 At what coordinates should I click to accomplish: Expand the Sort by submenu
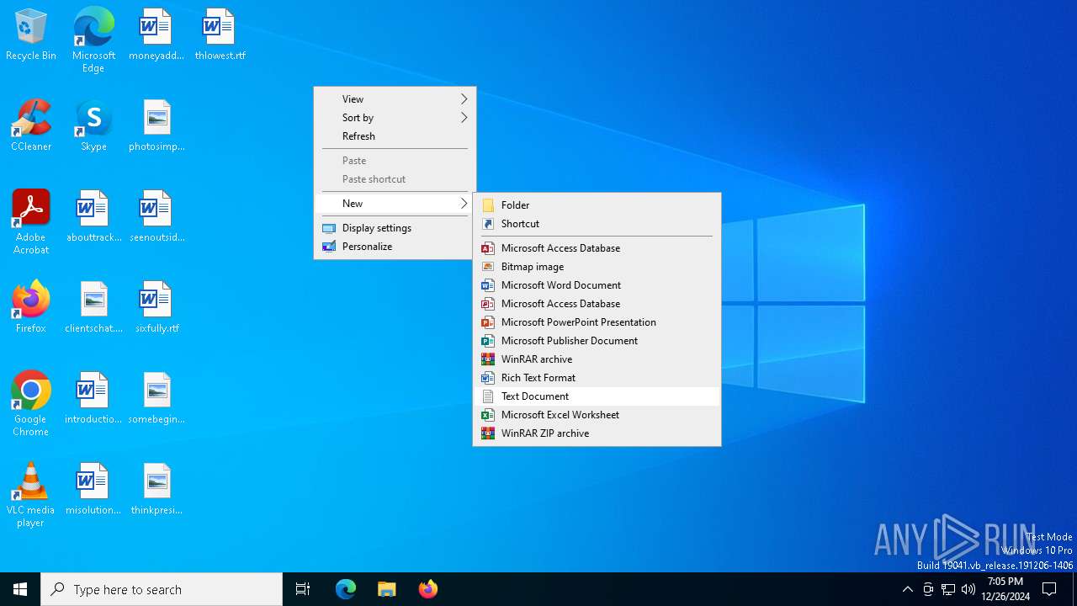395,118
